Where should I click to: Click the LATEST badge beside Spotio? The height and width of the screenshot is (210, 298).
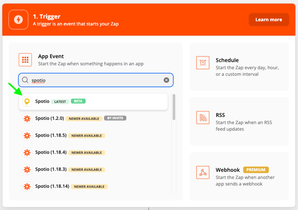tap(60, 102)
